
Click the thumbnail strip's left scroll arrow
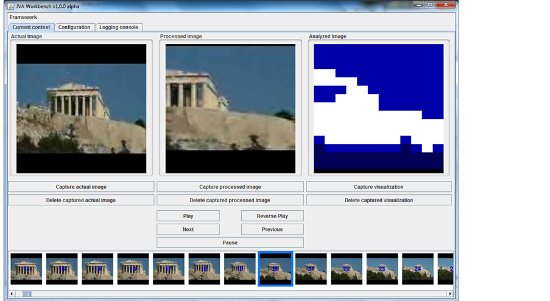click(11, 294)
